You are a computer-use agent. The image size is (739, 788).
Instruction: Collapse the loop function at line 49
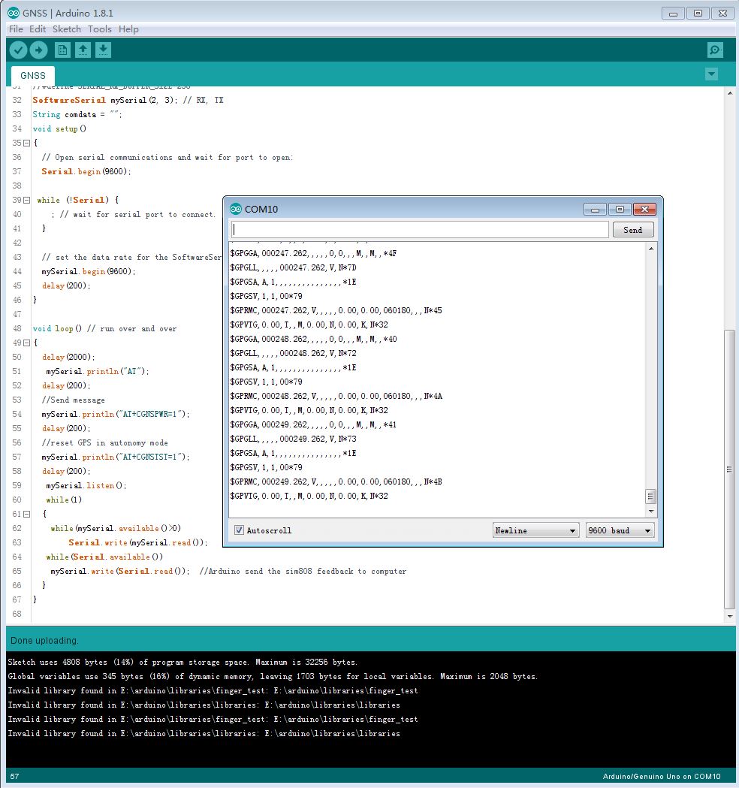pyautogui.click(x=26, y=343)
